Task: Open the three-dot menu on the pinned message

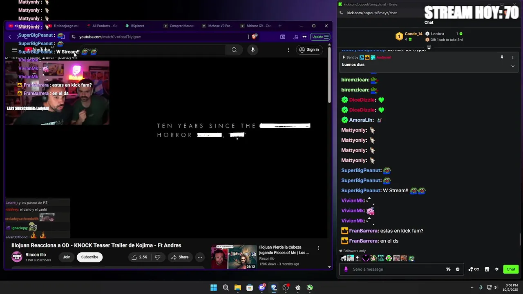Action: click(x=513, y=58)
